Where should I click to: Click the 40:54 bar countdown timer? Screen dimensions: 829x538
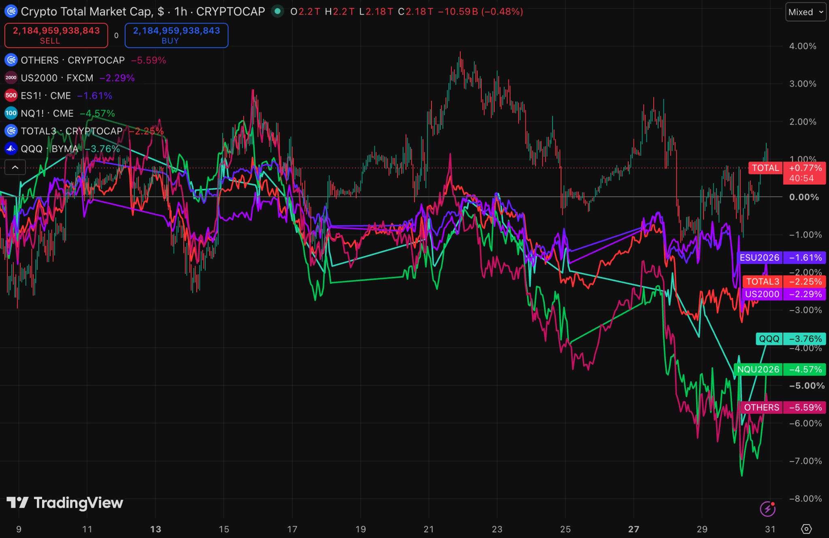coord(801,179)
